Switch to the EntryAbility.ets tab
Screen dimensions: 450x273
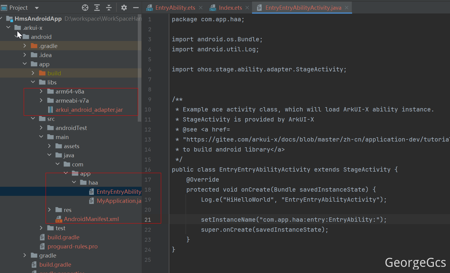click(x=175, y=8)
